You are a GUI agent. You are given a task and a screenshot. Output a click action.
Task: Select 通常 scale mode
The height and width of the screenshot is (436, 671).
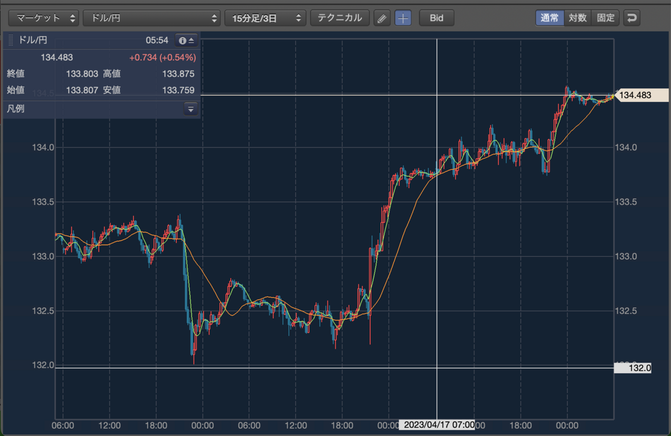tap(550, 18)
